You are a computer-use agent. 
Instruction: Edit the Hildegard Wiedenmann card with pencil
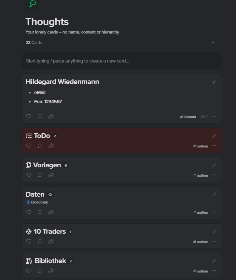[214, 82]
